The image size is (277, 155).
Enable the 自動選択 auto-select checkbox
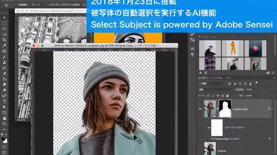[16, 5]
